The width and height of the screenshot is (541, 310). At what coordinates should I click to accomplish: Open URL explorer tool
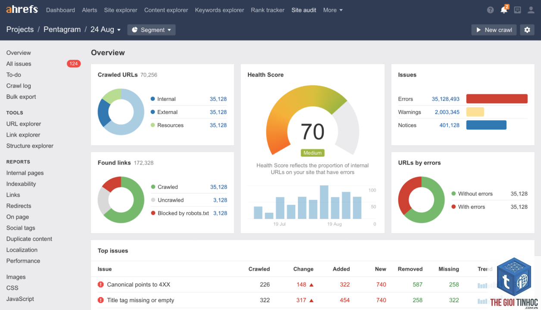pos(24,124)
